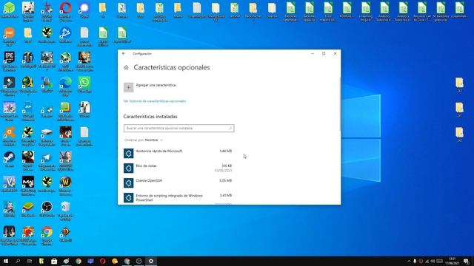The height and width of the screenshot is (266, 474).
Task: Go back using the Configuración back arrow
Action: 124,54
